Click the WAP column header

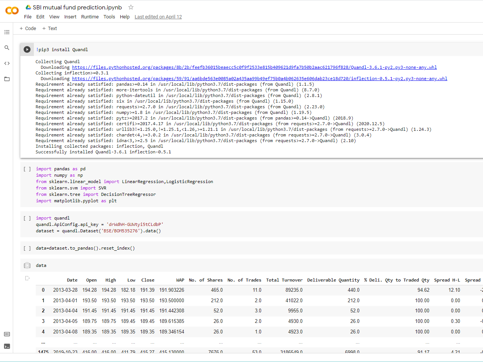tap(180, 280)
